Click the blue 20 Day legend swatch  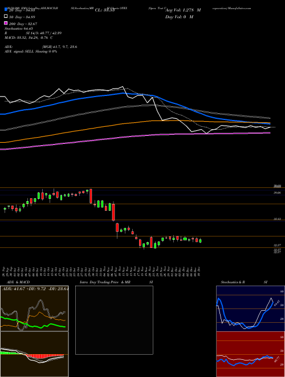6,10
